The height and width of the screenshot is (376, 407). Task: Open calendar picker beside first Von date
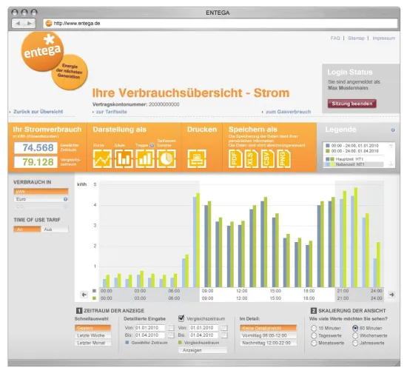coord(171,328)
